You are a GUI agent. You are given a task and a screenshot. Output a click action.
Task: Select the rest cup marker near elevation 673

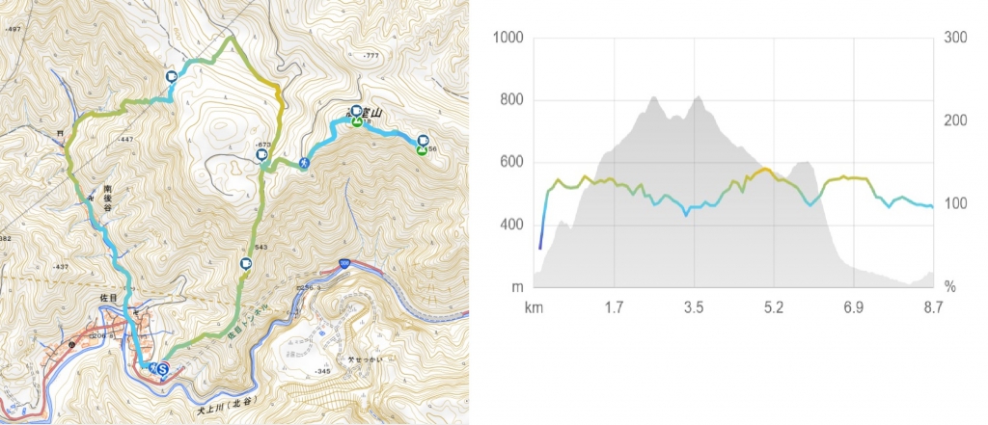(261, 155)
